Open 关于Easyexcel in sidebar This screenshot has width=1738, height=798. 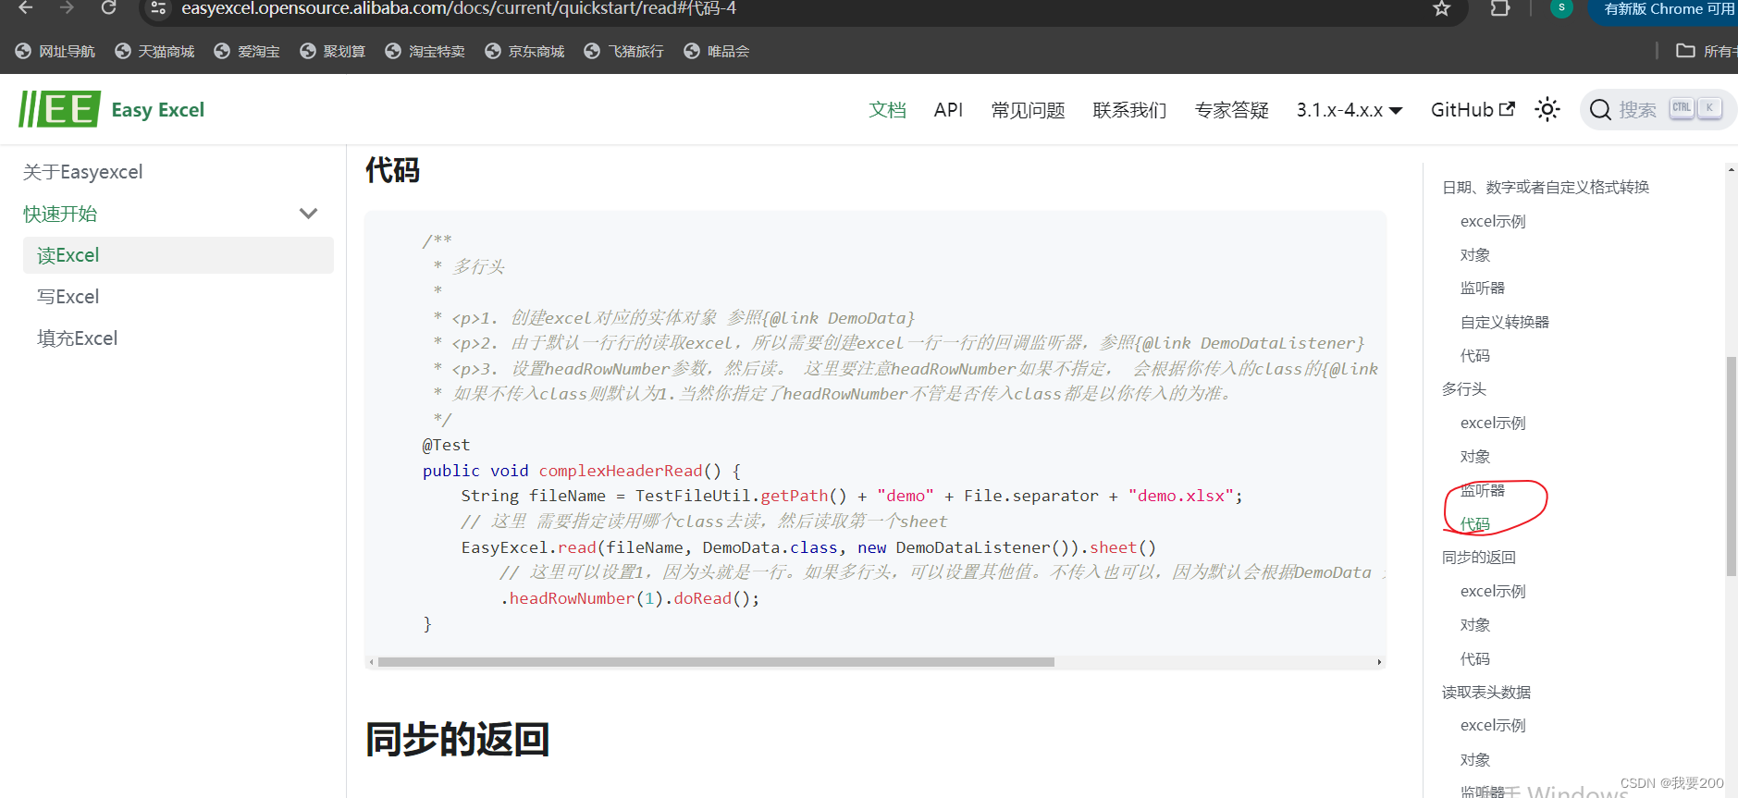click(x=83, y=172)
